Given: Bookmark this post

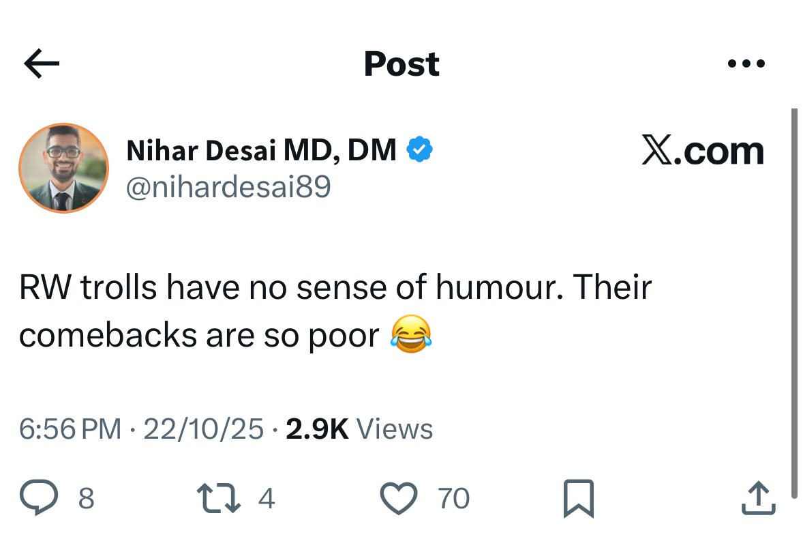Looking at the screenshot, I should [579, 499].
